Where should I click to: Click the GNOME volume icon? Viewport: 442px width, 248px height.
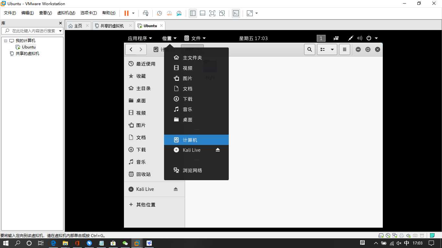point(360,38)
